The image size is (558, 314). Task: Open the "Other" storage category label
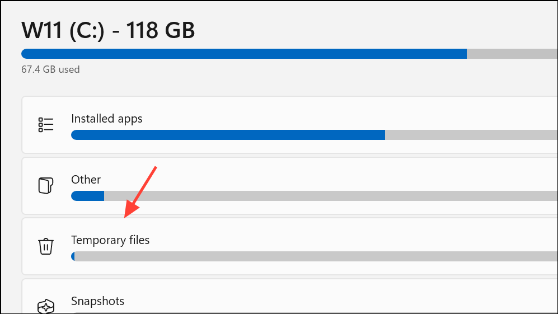pyautogui.click(x=86, y=180)
